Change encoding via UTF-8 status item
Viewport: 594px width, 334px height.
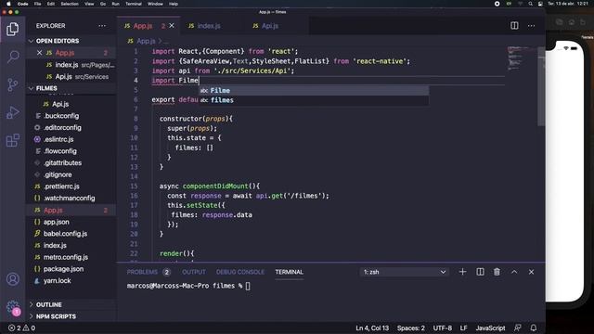tap(442, 328)
